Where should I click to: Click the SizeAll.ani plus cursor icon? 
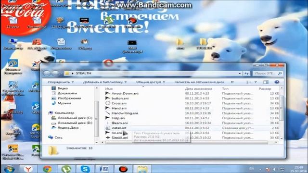click(x=108, y=138)
